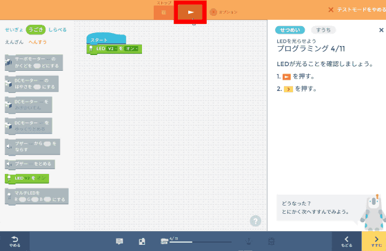Open the オン dropdown on LED block
This screenshot has width=386, height=251.
[132, 49]
